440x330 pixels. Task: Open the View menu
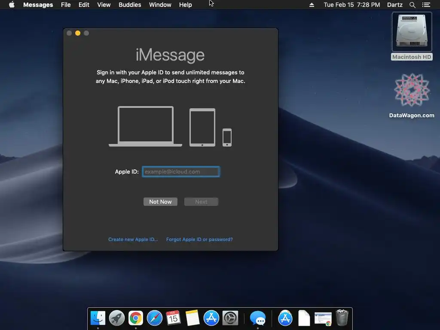click(x=104, y=5)
